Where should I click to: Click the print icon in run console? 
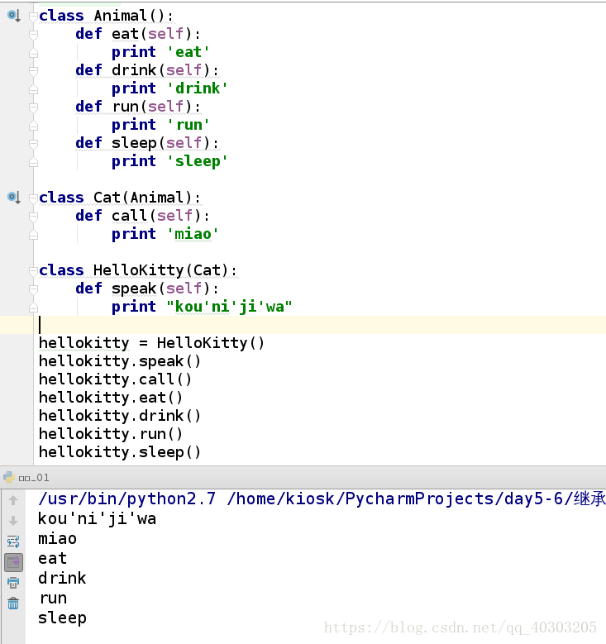pyautogui.click(x=13, y=582)
